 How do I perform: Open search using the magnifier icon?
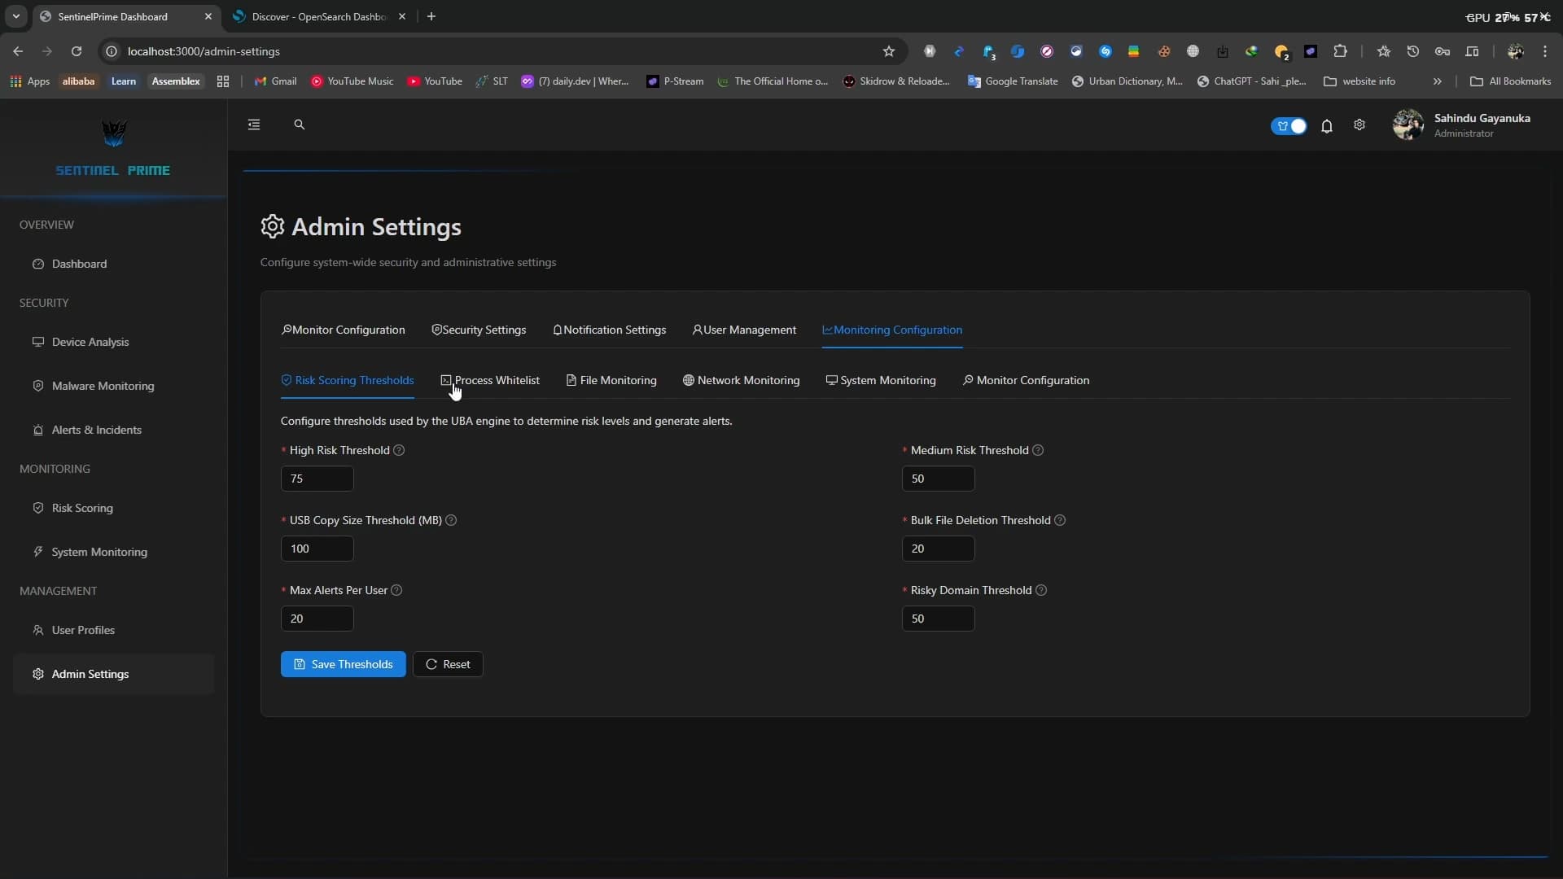299,125
